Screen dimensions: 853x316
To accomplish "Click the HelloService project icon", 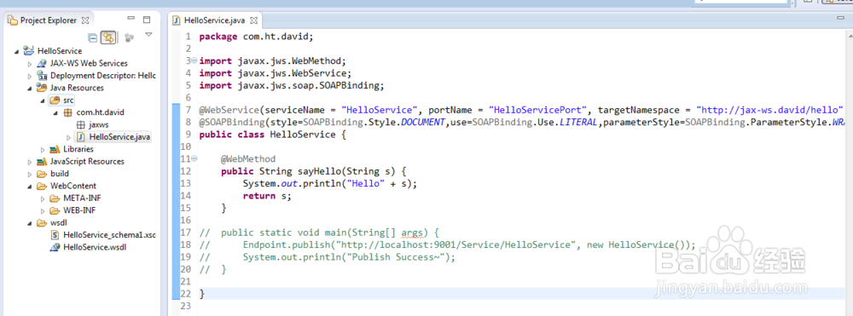I will 28,51.
